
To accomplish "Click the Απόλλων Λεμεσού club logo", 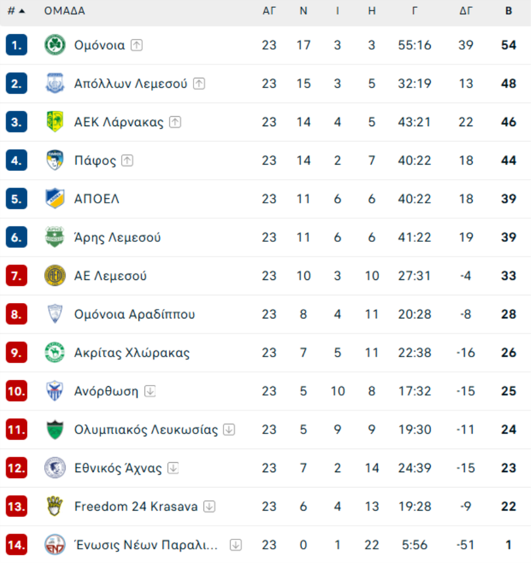I will click(x=55, y=84).
